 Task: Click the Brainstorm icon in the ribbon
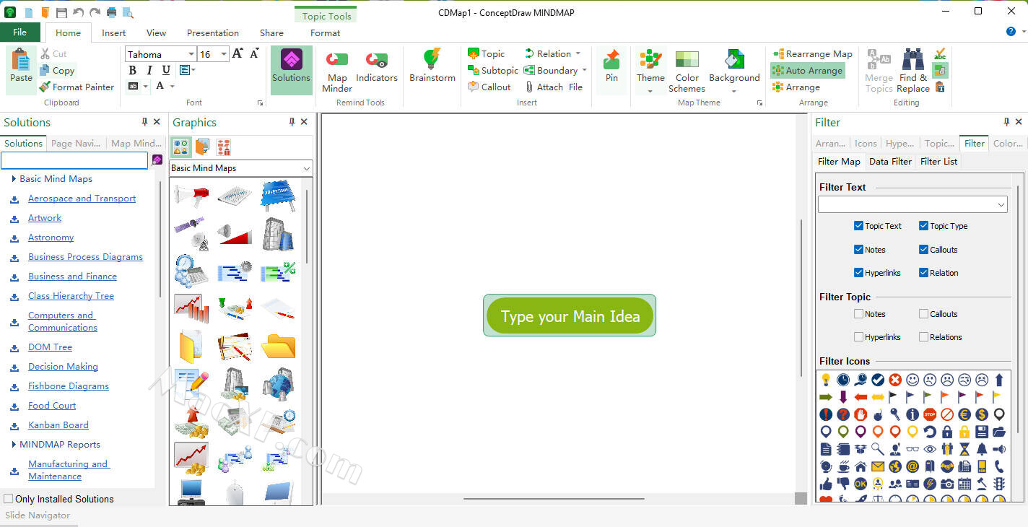point(432,61)
